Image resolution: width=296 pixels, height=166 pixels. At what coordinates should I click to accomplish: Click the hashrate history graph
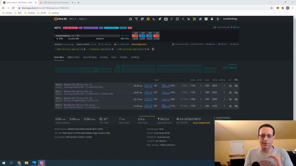coord(136,69)
